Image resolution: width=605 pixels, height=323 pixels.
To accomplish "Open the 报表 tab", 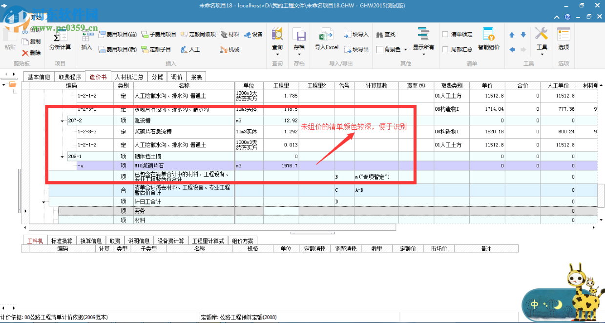I will coord(195,77).
